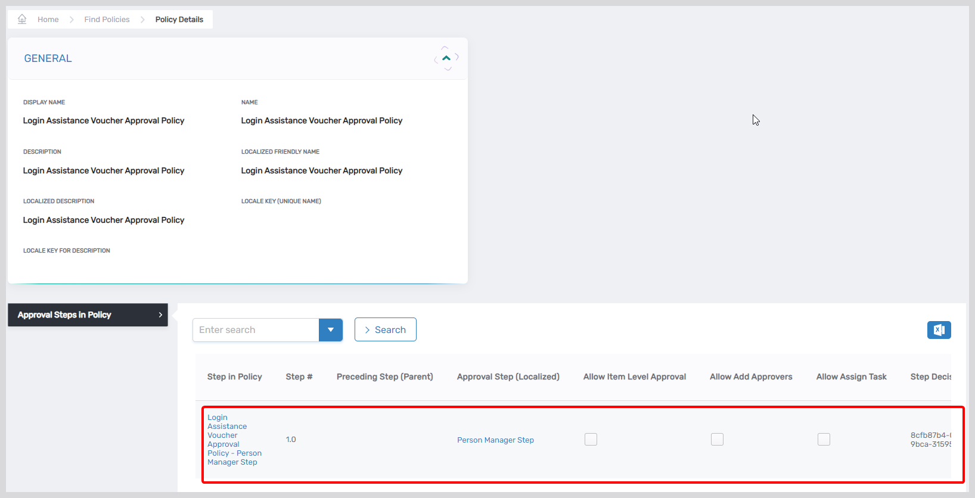Screen dimensions: 975x498
Task: Go to Find Policies breadcrumb
Action: 107,20
